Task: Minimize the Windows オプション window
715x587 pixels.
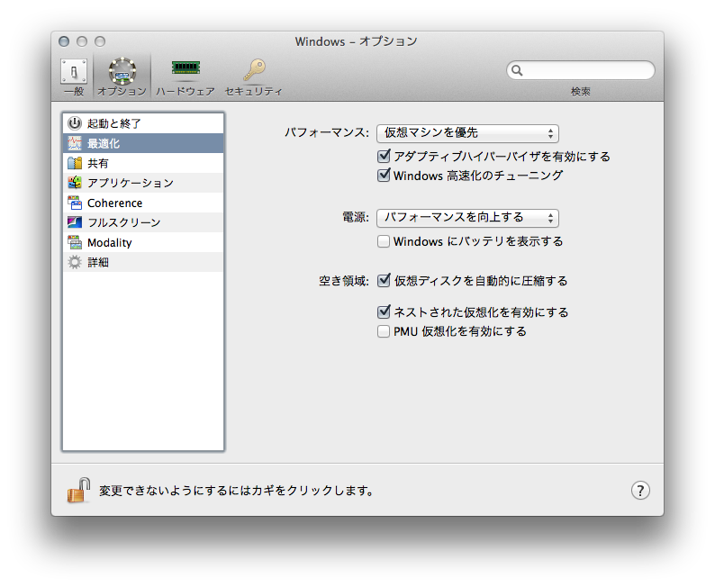Action: click(x=82, y=41)
